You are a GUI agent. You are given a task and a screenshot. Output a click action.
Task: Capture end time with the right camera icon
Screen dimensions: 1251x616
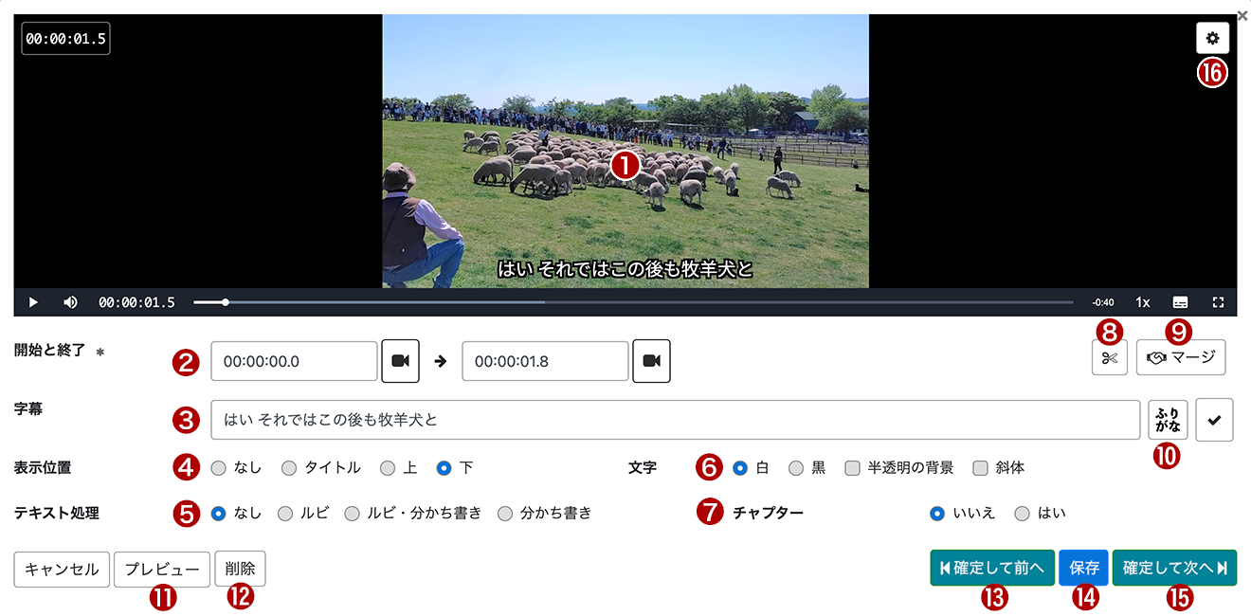point(651,361)
